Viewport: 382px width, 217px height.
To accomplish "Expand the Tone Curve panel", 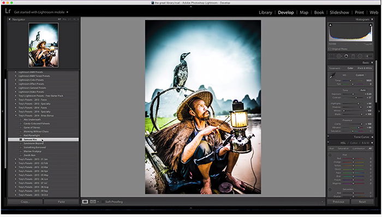I will tap(372, 137).
